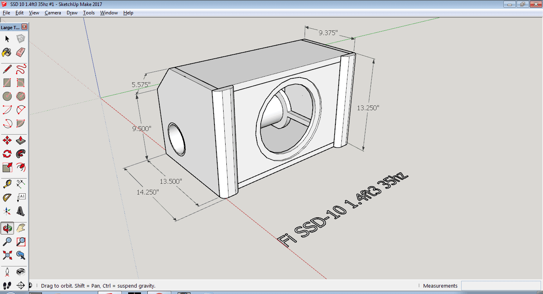543x294 pixels.
Task: Select the Zoom magnifier tool
Action: [7, 242]
